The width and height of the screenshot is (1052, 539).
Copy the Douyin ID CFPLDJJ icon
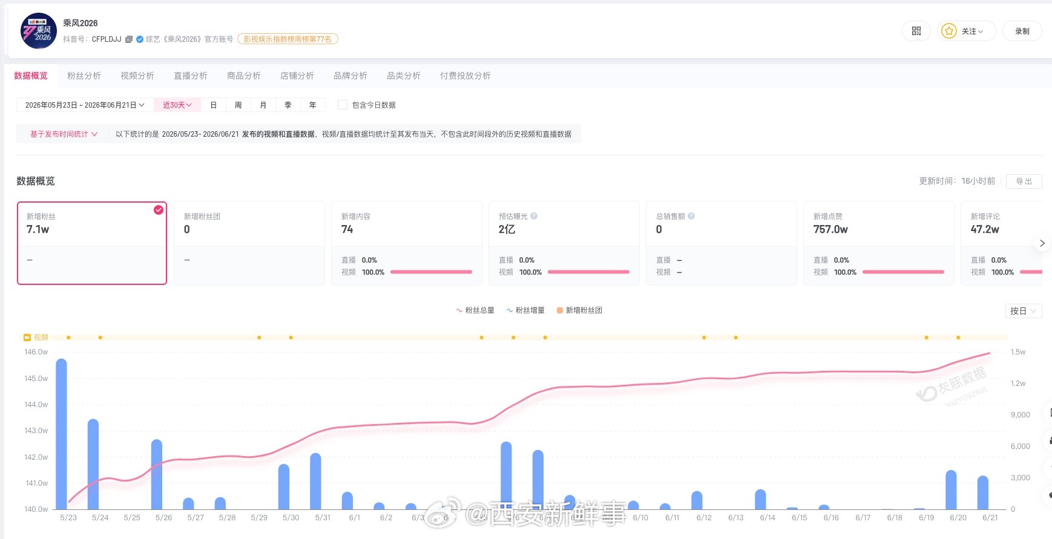click(128, 39)
